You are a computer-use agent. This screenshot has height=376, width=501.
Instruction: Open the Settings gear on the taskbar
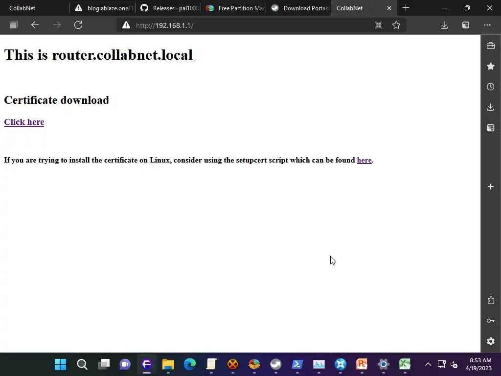pos(384,364)
